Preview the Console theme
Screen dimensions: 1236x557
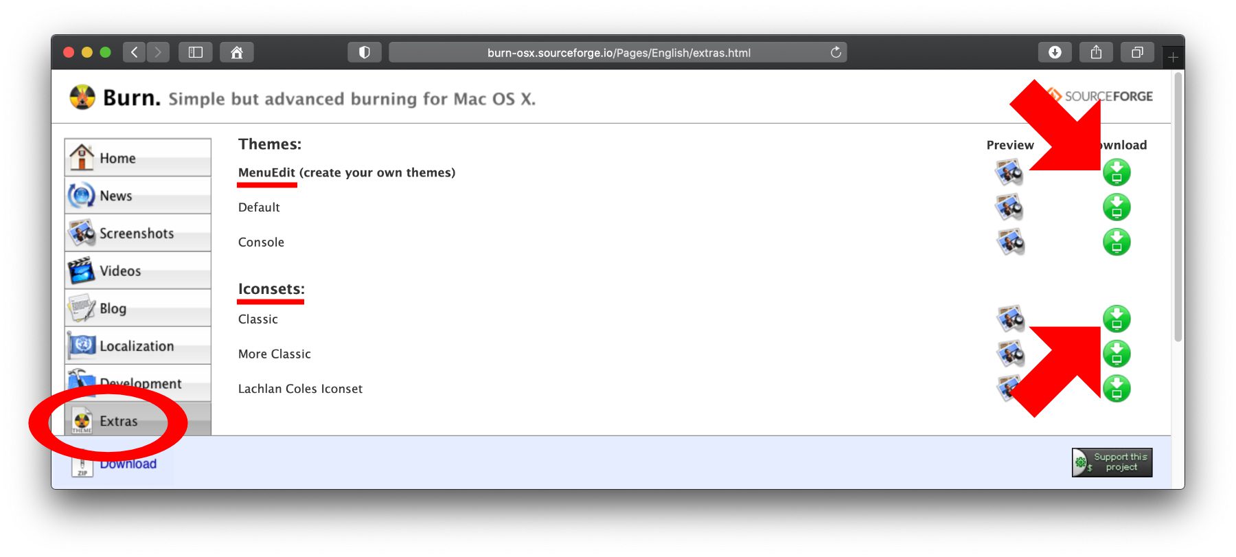click(1009, 242)
